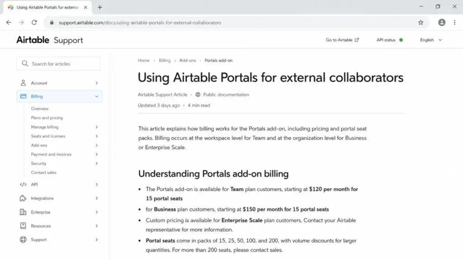Reload the page with refresh icon
463x260 pixels.
pyautogui.click(x=34, y=23)
